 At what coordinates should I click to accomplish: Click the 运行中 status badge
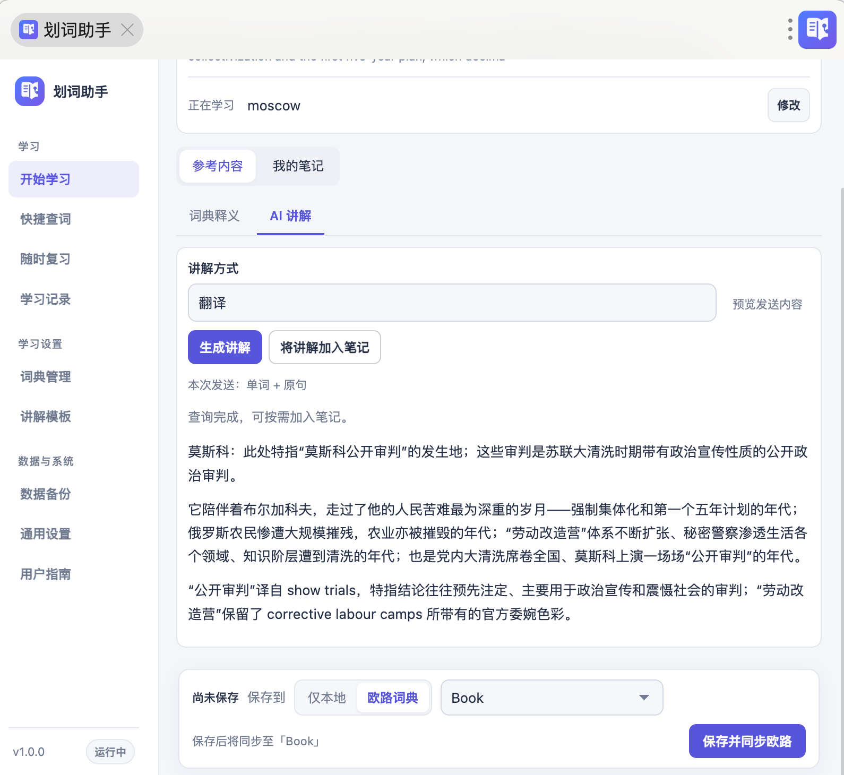click(110, 752)
